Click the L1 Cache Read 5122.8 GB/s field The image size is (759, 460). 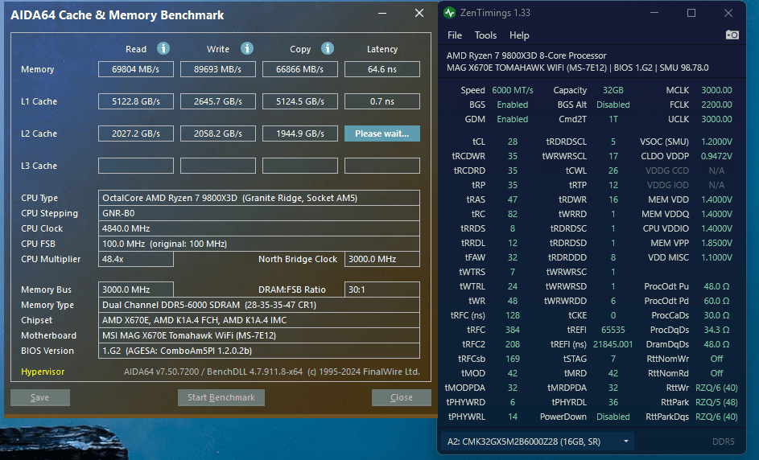point(135,101)
